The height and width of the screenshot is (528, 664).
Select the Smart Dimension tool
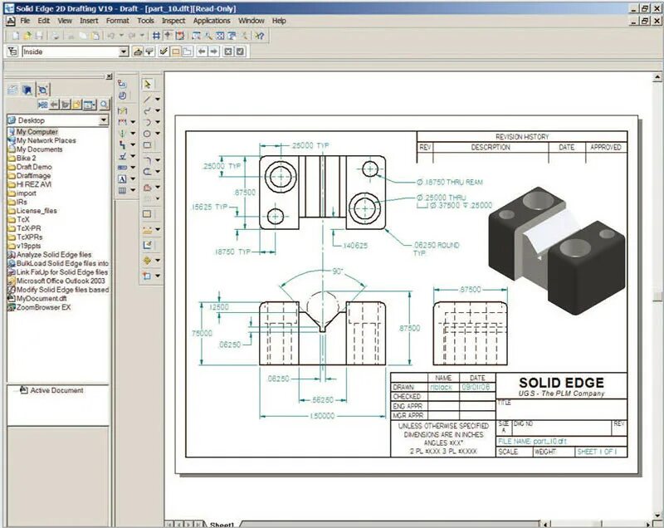tap(122, 110)
